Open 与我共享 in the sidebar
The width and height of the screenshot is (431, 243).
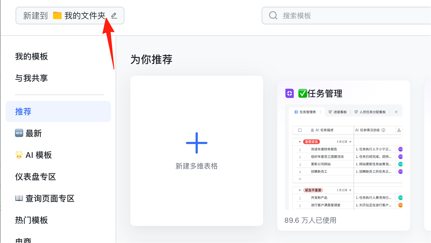31,78
